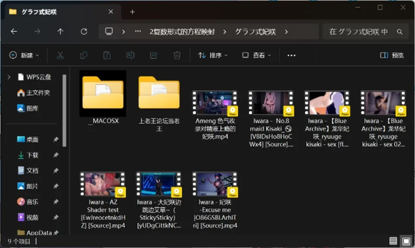Add a new tab with plus button
This screenshot has height=248, width=415.
(x=132, y=12)
